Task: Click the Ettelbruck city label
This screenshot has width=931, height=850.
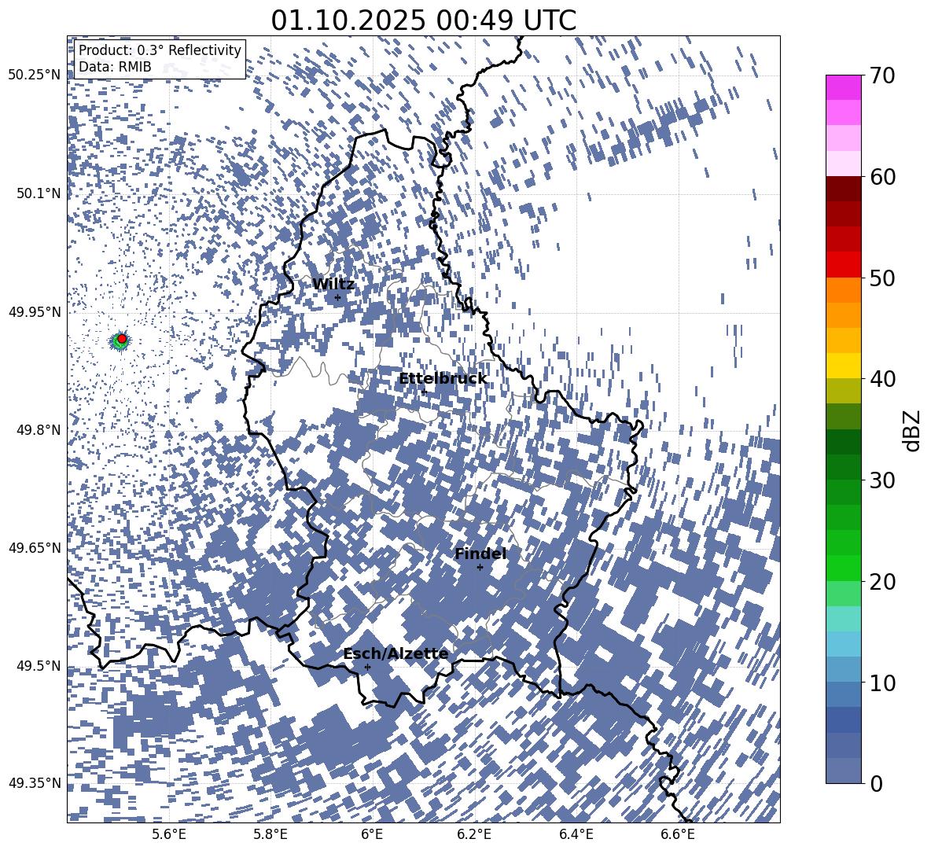Action: point(443,379)
